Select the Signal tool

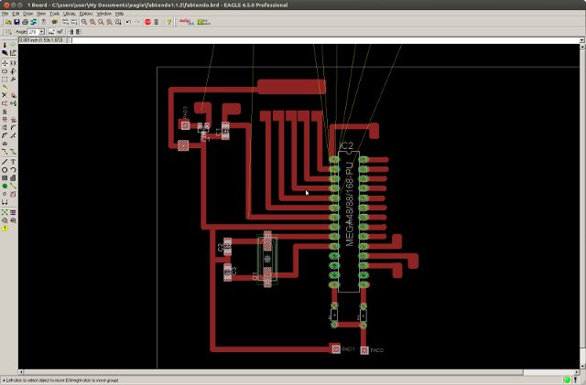13,186
